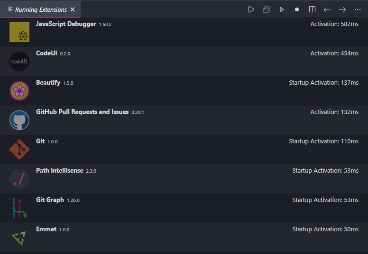Click the GitHub octocat extension icon
Viewport: 368px width, 254px height.
(x=19, y=120)
